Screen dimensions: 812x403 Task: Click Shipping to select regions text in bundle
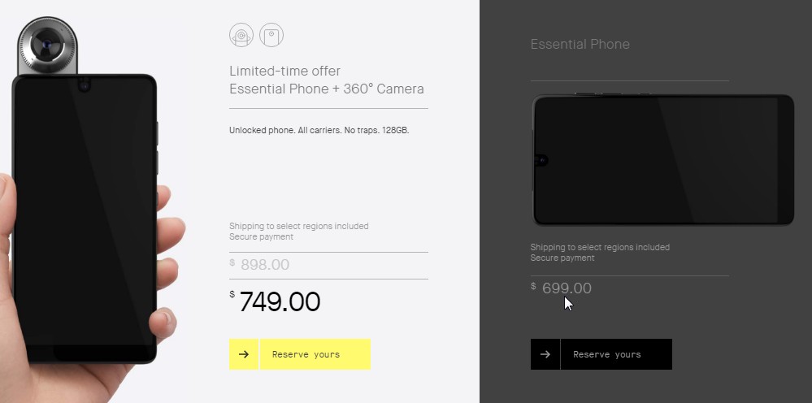pyautogui.click(x=299, y=226)
